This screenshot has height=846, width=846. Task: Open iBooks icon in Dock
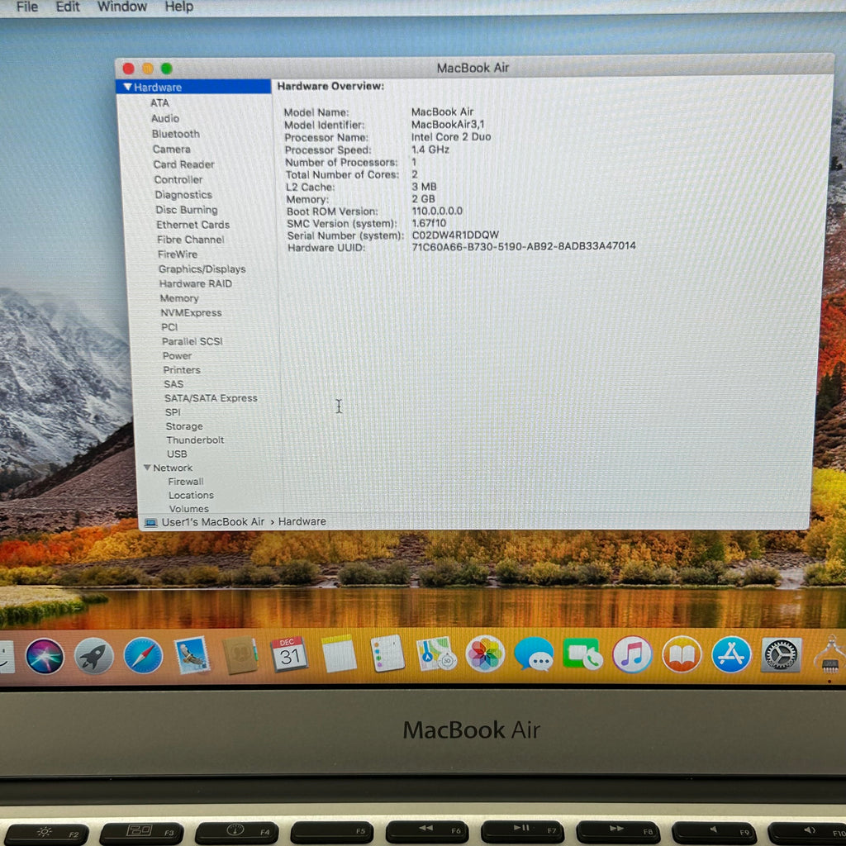tap(682, 654)
